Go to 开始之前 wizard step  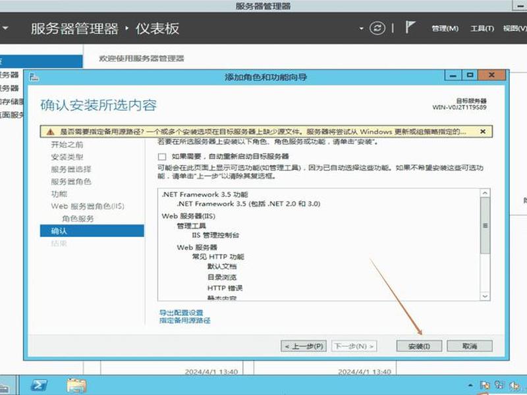[67, 144]
